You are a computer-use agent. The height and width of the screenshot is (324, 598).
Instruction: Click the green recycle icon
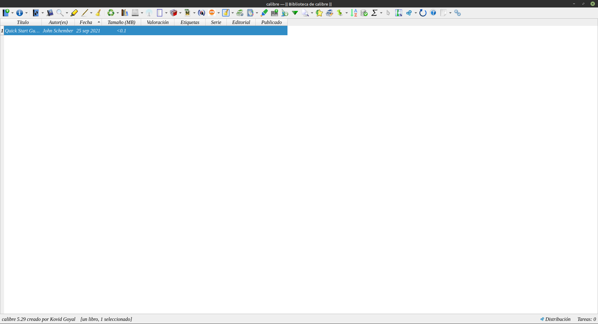pyautogui.click(x=111, y=13)
